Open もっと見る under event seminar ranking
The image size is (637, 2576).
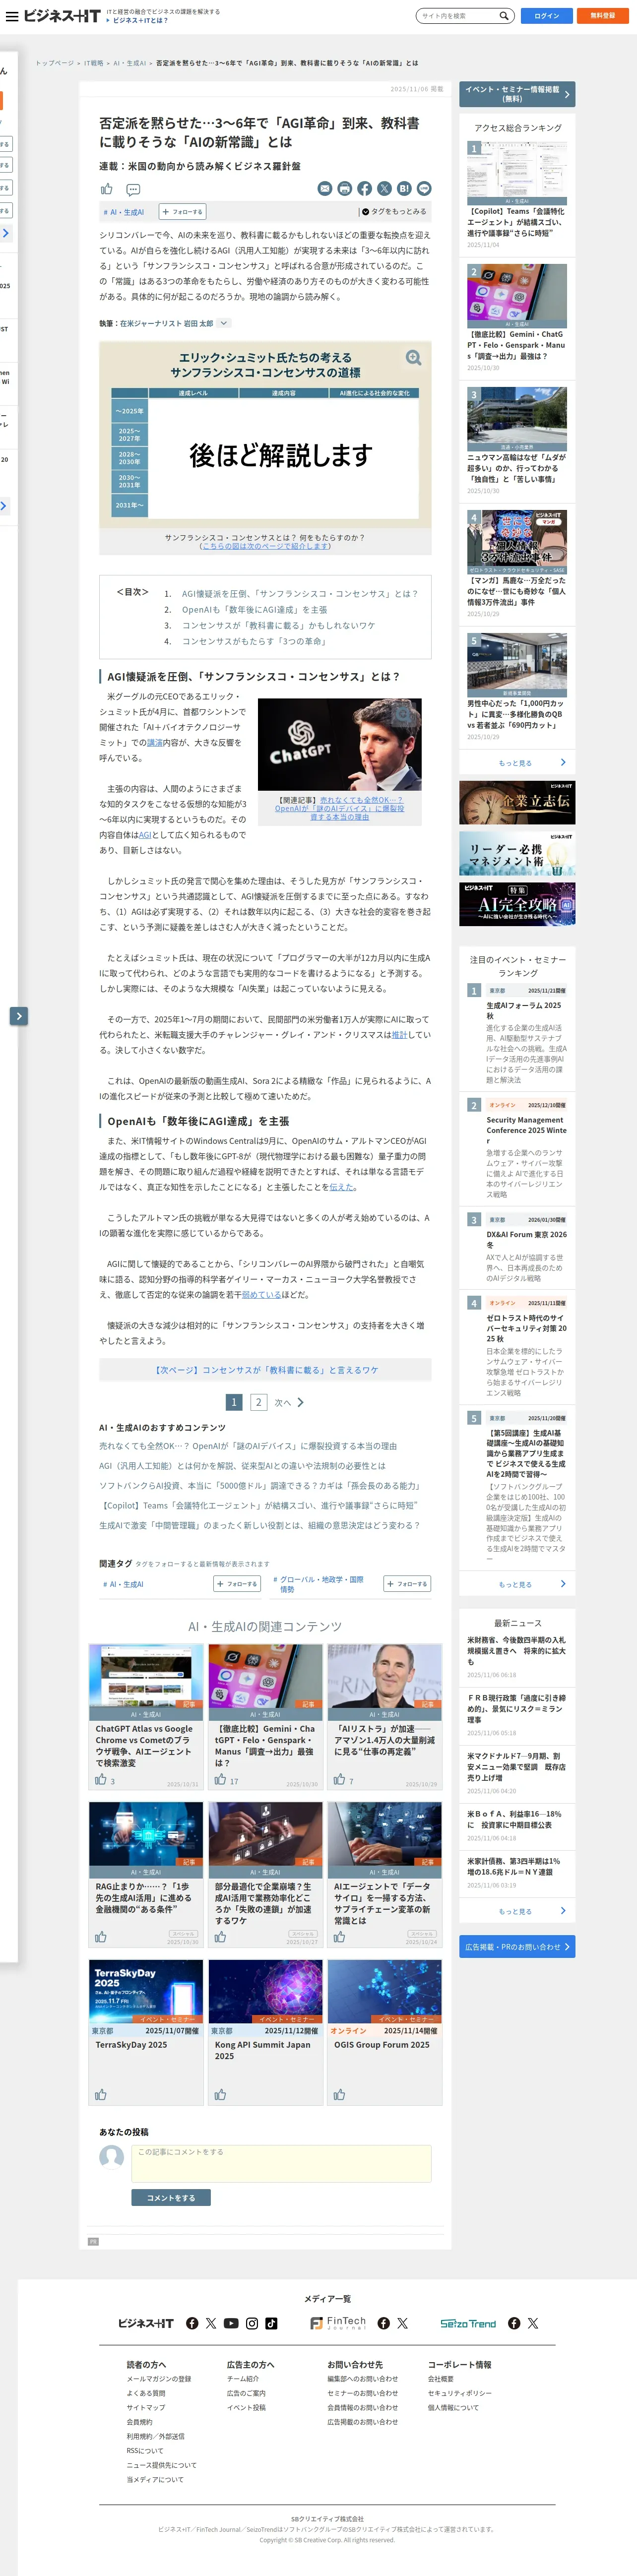(x=517, y=1584)
